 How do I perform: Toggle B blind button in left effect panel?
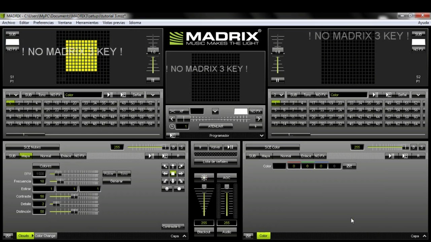173,147
